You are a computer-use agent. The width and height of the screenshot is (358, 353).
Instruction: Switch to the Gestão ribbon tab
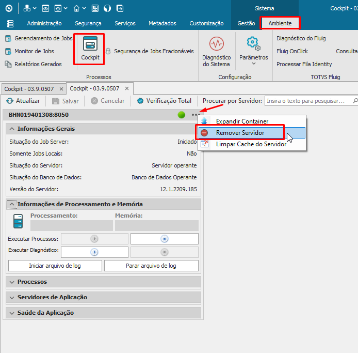coord(246,23)
